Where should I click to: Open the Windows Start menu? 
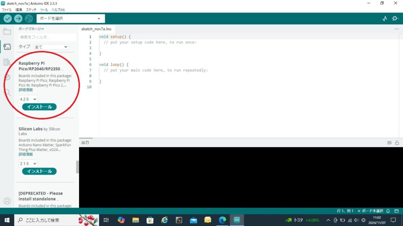pyautogui.click(x=7, y=220)
